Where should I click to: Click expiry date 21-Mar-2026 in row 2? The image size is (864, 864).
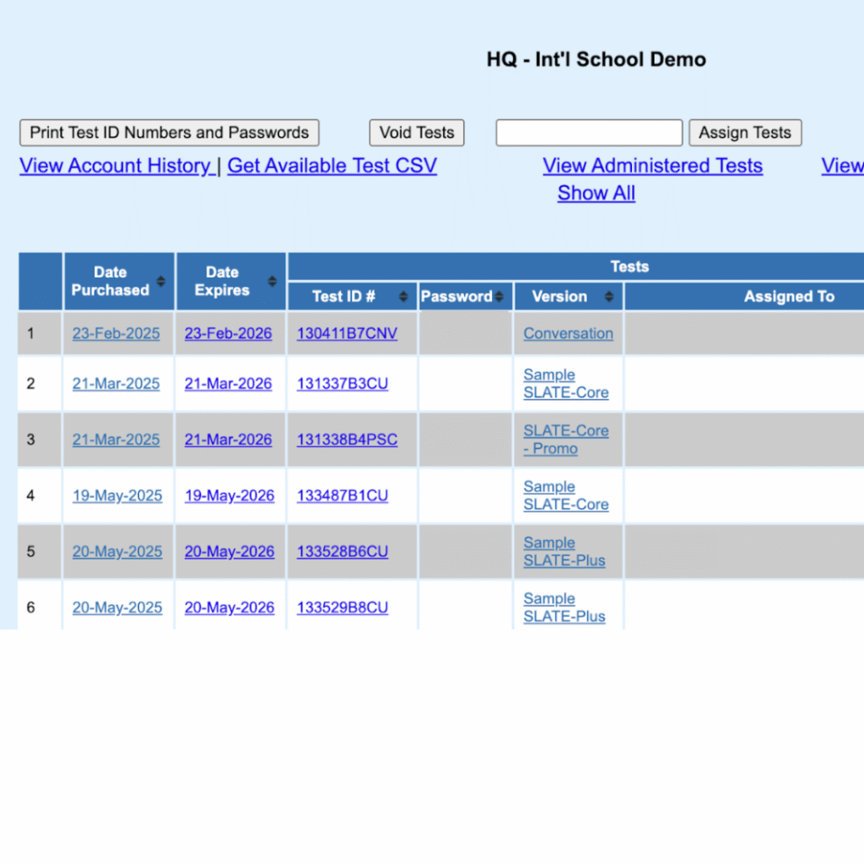coord(228,384)
